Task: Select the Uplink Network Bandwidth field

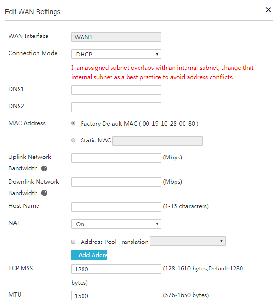Action: coord(116,158)
